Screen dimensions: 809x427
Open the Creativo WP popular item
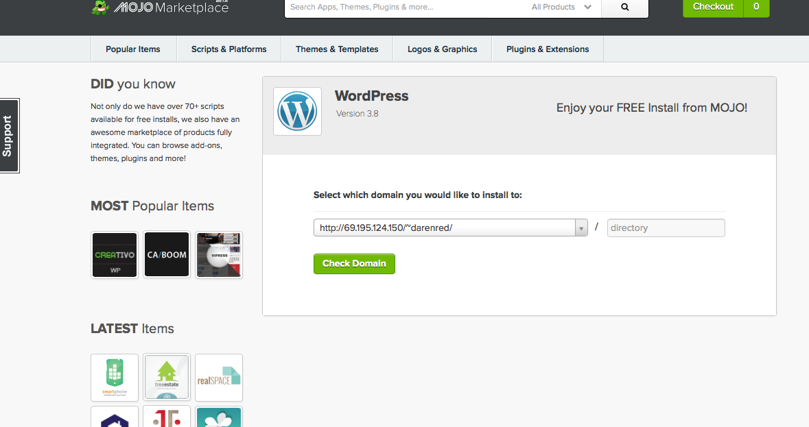115,254
